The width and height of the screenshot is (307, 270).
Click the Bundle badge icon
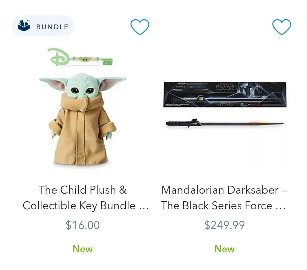(24, 26)
